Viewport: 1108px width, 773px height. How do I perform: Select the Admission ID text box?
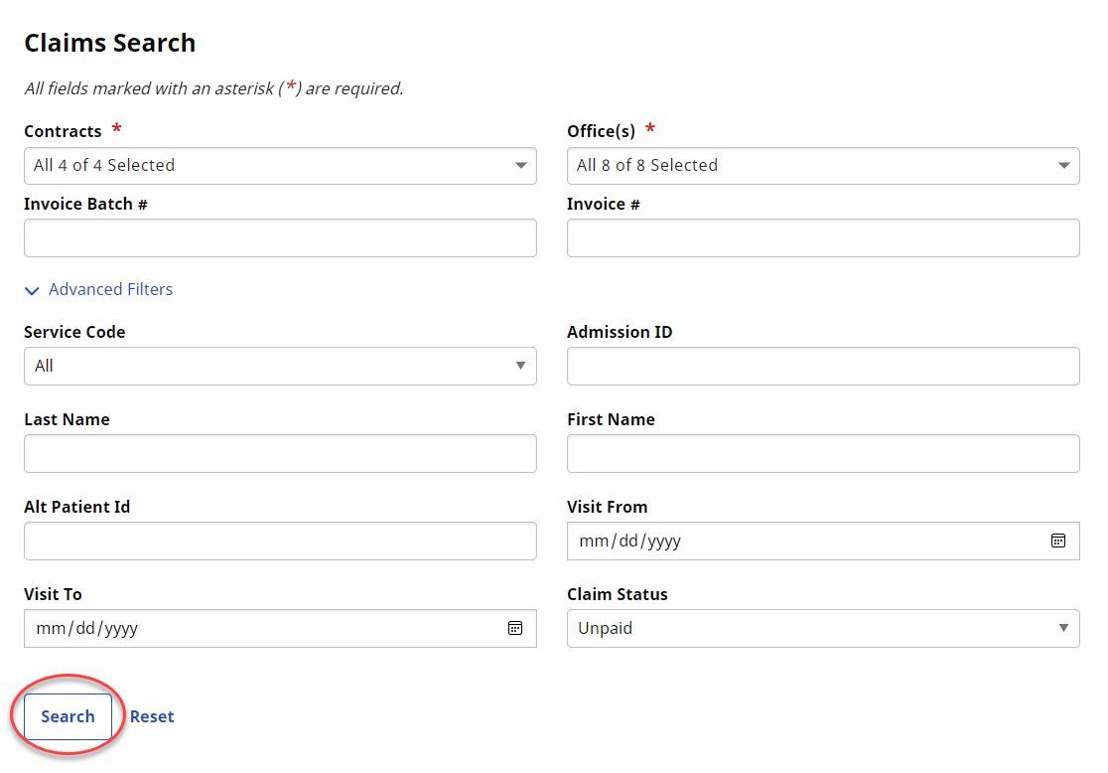point(822,366)
